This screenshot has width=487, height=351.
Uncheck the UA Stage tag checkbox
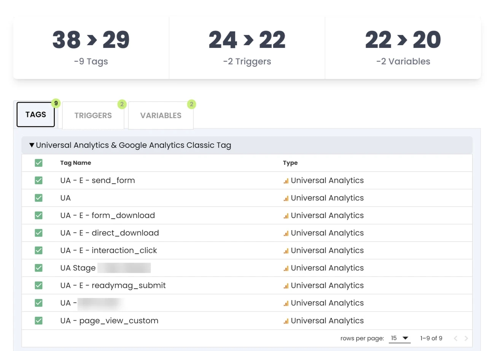[x=38, y=268]
